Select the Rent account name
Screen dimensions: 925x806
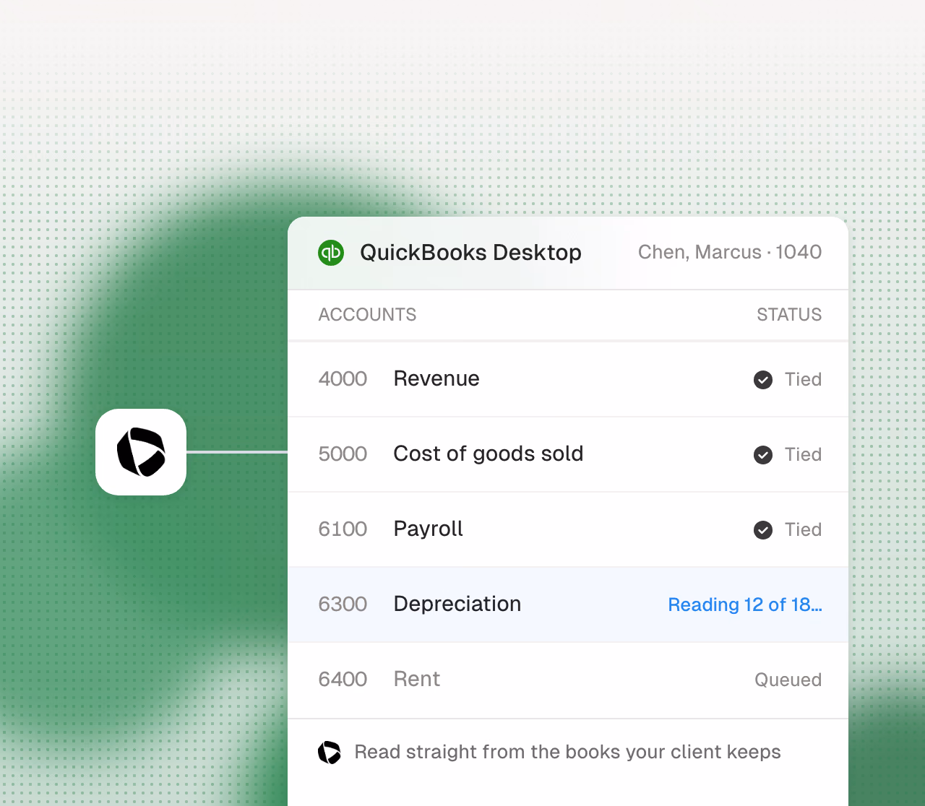[x=417, y=680]
